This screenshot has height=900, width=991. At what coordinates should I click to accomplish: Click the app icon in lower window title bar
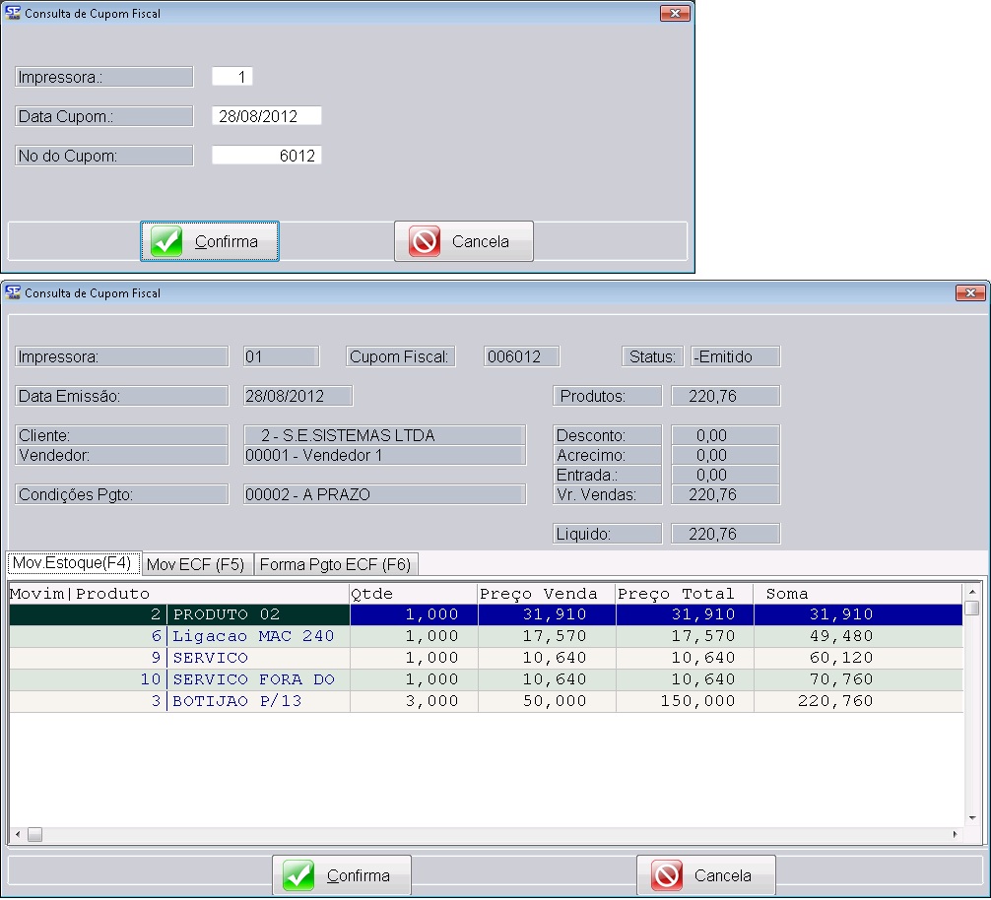[12, 293]
